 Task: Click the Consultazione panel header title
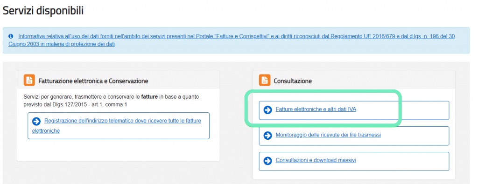click(x=293, y=81)
